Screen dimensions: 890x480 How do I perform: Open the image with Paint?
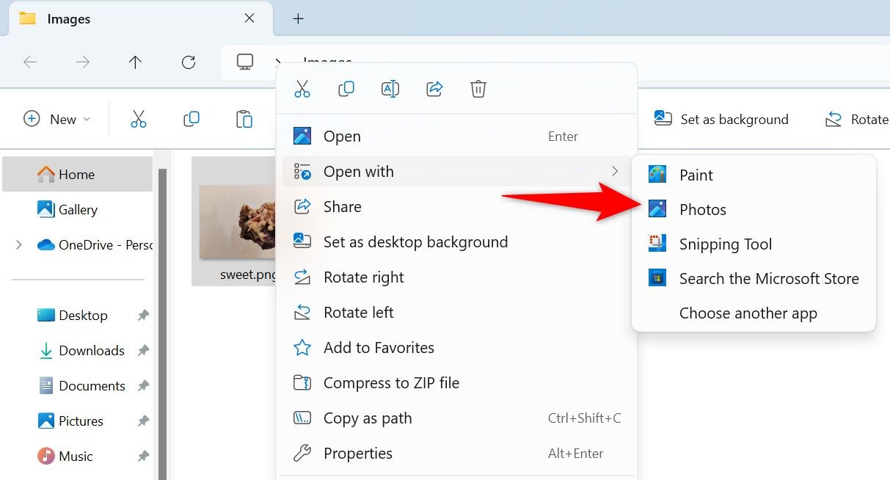point(754,175)
